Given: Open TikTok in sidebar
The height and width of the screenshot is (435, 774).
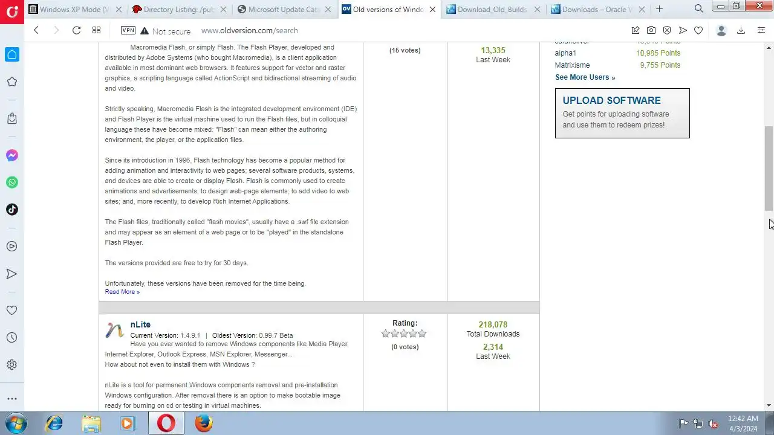Looking at the screenshot, I should pos(11,210).
